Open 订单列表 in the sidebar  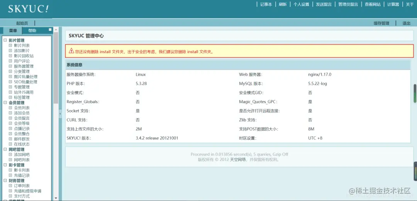22,186
